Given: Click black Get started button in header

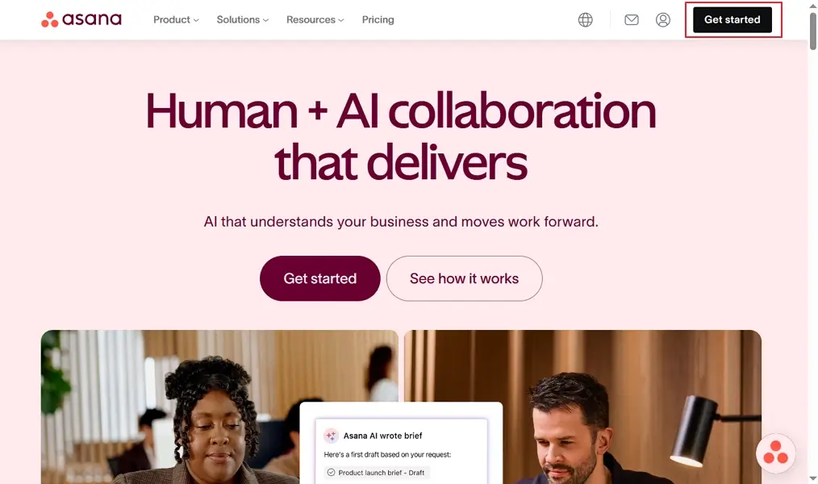Looking at the screenshot, I should click(x=732, y=20).
